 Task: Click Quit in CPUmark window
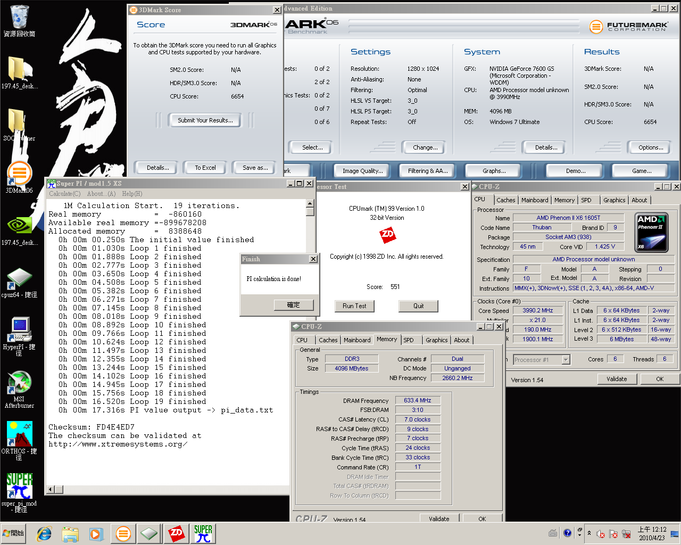pyautogui.click(x=418, y=306)
